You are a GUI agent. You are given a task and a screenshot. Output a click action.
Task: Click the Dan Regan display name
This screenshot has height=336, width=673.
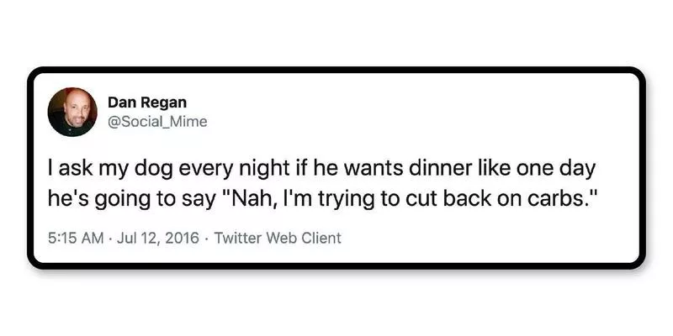pyautogui.click(x=147, y=102)
